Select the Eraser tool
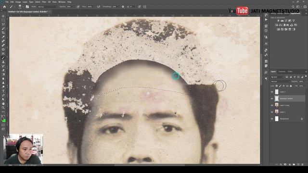 3,70
